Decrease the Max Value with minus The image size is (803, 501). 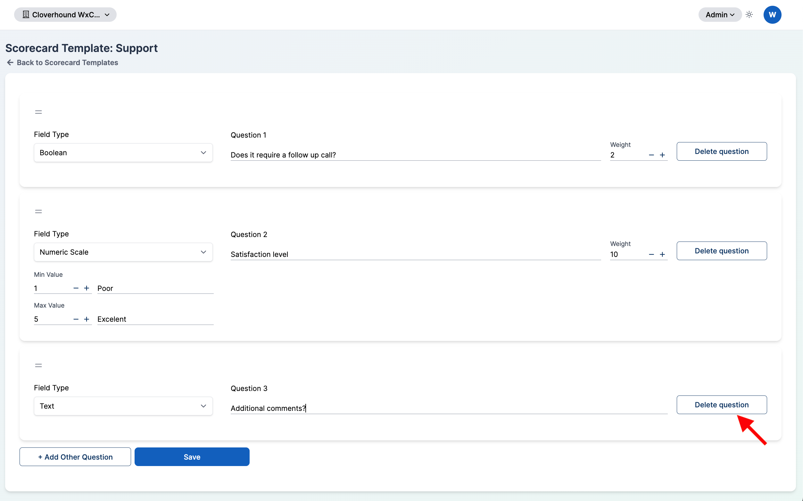point(76,319)
